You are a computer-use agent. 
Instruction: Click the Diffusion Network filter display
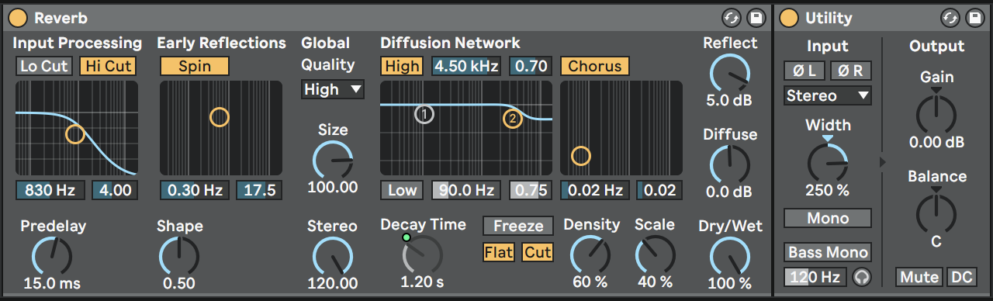[466, 128]
